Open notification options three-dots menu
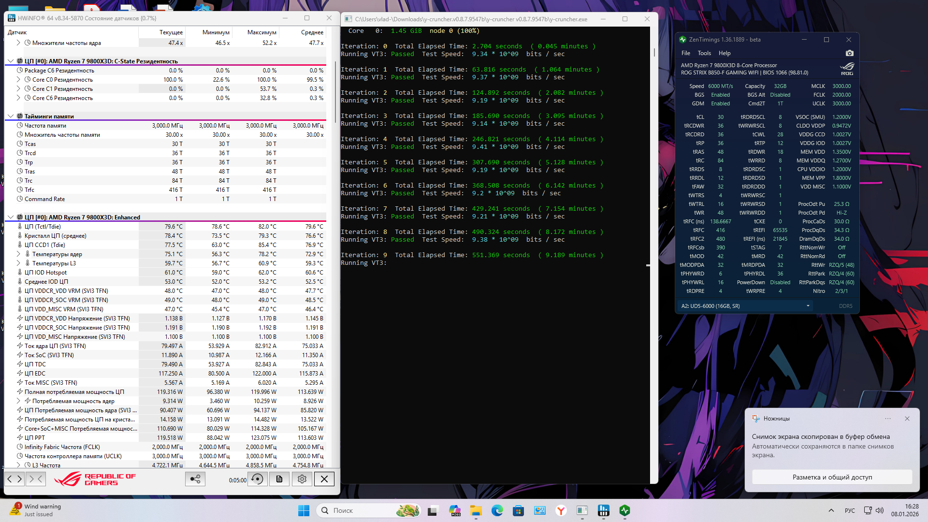Image resolution: width=928 pixels, height=522 pixels. pyautogui.click(x=887, y=419)
